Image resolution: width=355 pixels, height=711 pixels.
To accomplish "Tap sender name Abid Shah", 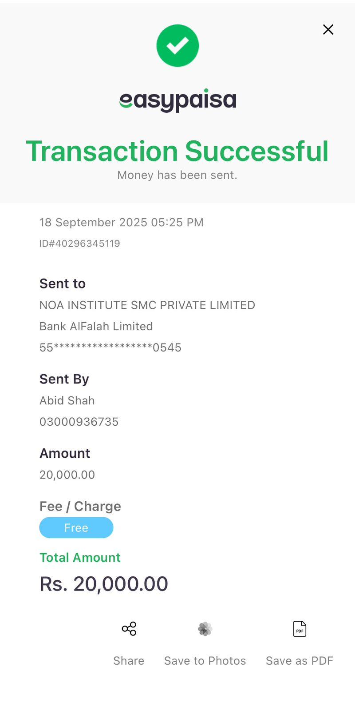I will coord(67,400).
